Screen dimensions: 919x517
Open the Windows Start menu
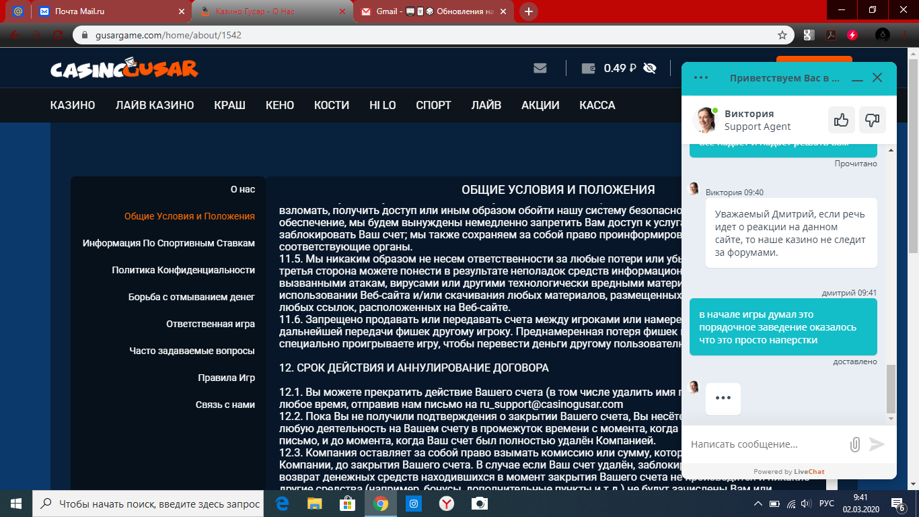click(x=16, y=504)
